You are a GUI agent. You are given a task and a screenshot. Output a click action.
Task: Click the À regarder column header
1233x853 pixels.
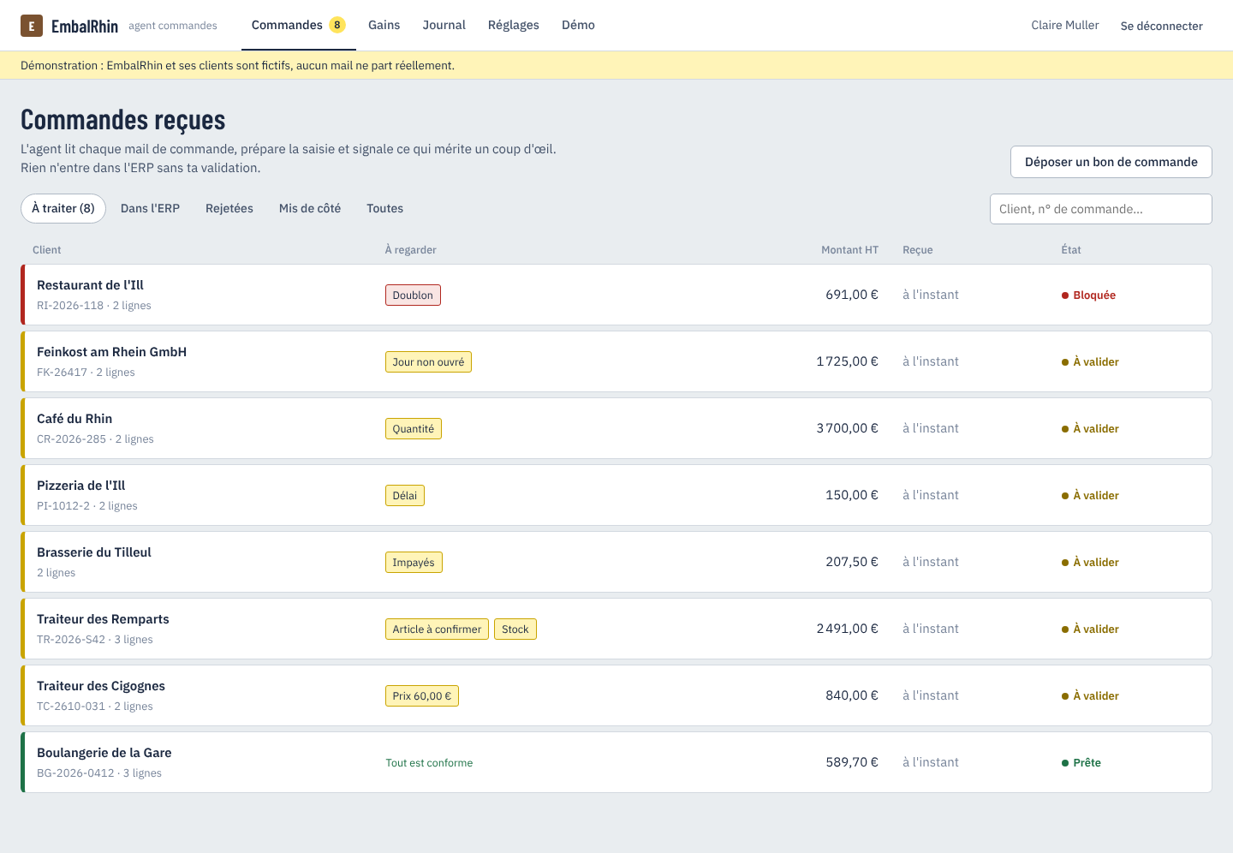(411, 250)
